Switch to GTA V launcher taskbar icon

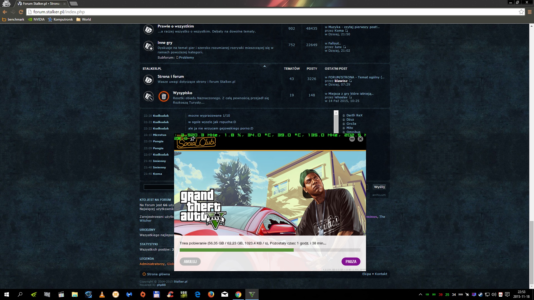[252, 294]
